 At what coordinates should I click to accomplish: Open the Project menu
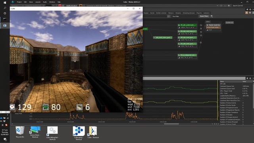[19, 2]
